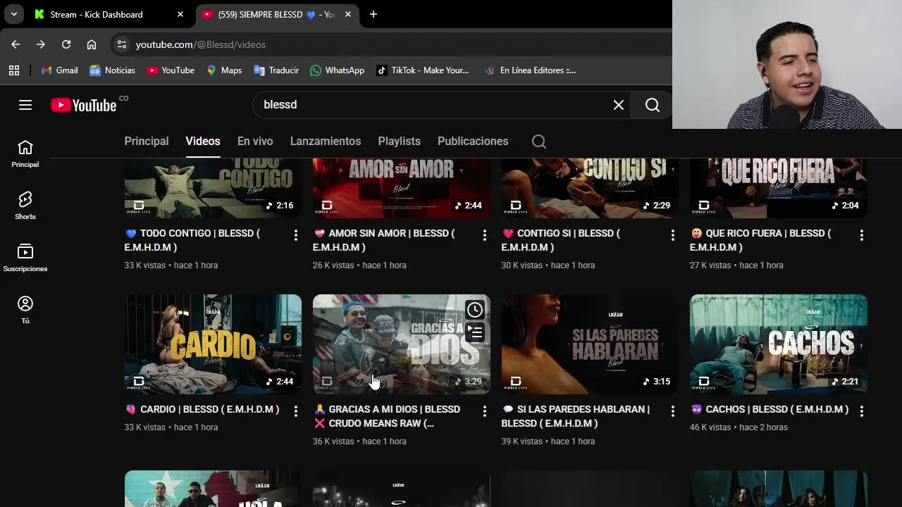The width and height of the screenshot is (902, 507).
Task: Expand the tab search dropdown arrow
Action: tap(13, 14)
